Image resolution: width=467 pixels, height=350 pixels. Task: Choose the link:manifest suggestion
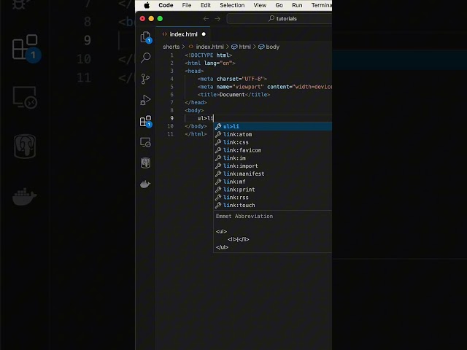pos(273,174)
